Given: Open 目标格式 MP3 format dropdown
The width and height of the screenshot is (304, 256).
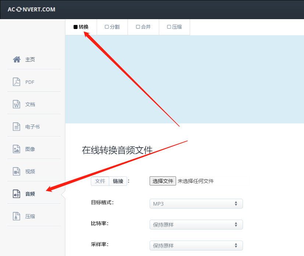Looking at the screenshot, I should point(196,204).
